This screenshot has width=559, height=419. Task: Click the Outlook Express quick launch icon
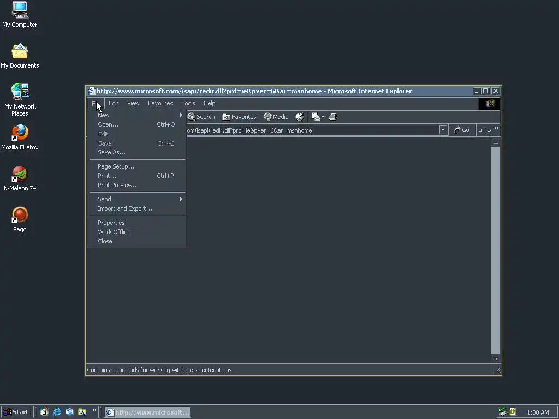(69, 412)
